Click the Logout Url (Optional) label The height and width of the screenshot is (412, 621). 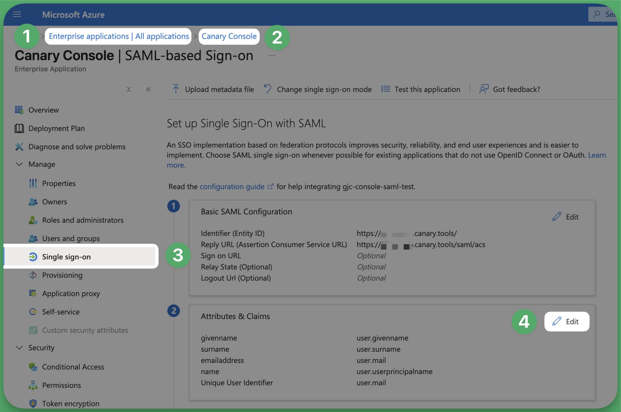[x=236, y=278]
